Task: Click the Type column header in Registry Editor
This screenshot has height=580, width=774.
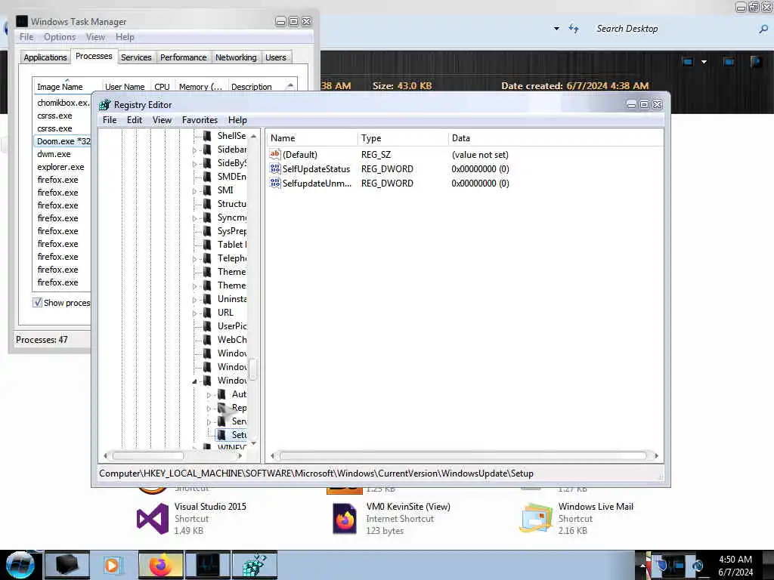Action: 402,138
